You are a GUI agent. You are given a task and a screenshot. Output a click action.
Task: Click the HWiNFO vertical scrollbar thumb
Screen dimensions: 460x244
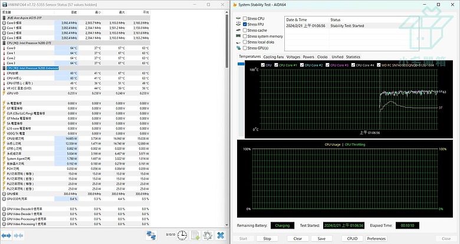pos(227,41)
